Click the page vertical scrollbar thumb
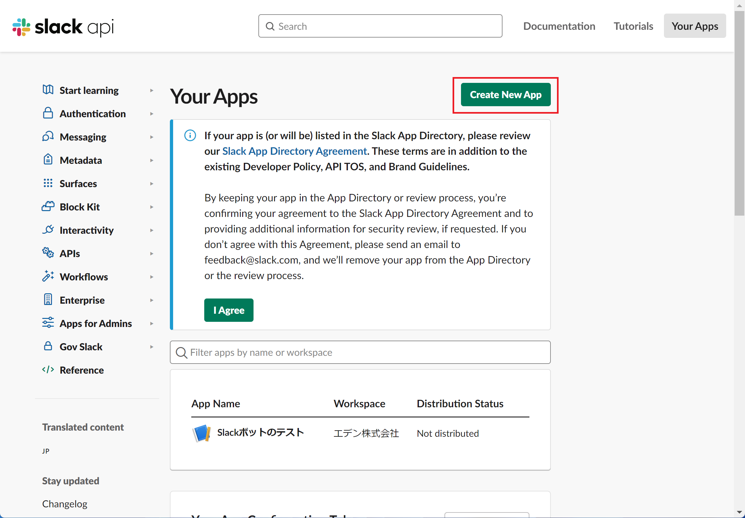The height and width of the screenshot is (518, 745). click(x=739, y=113)
